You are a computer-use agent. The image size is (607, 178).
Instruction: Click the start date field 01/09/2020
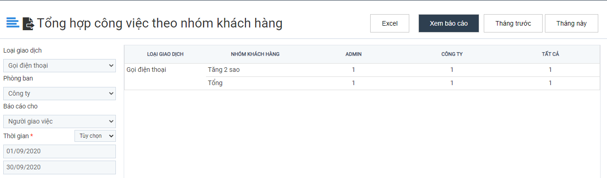click(60, 151)
